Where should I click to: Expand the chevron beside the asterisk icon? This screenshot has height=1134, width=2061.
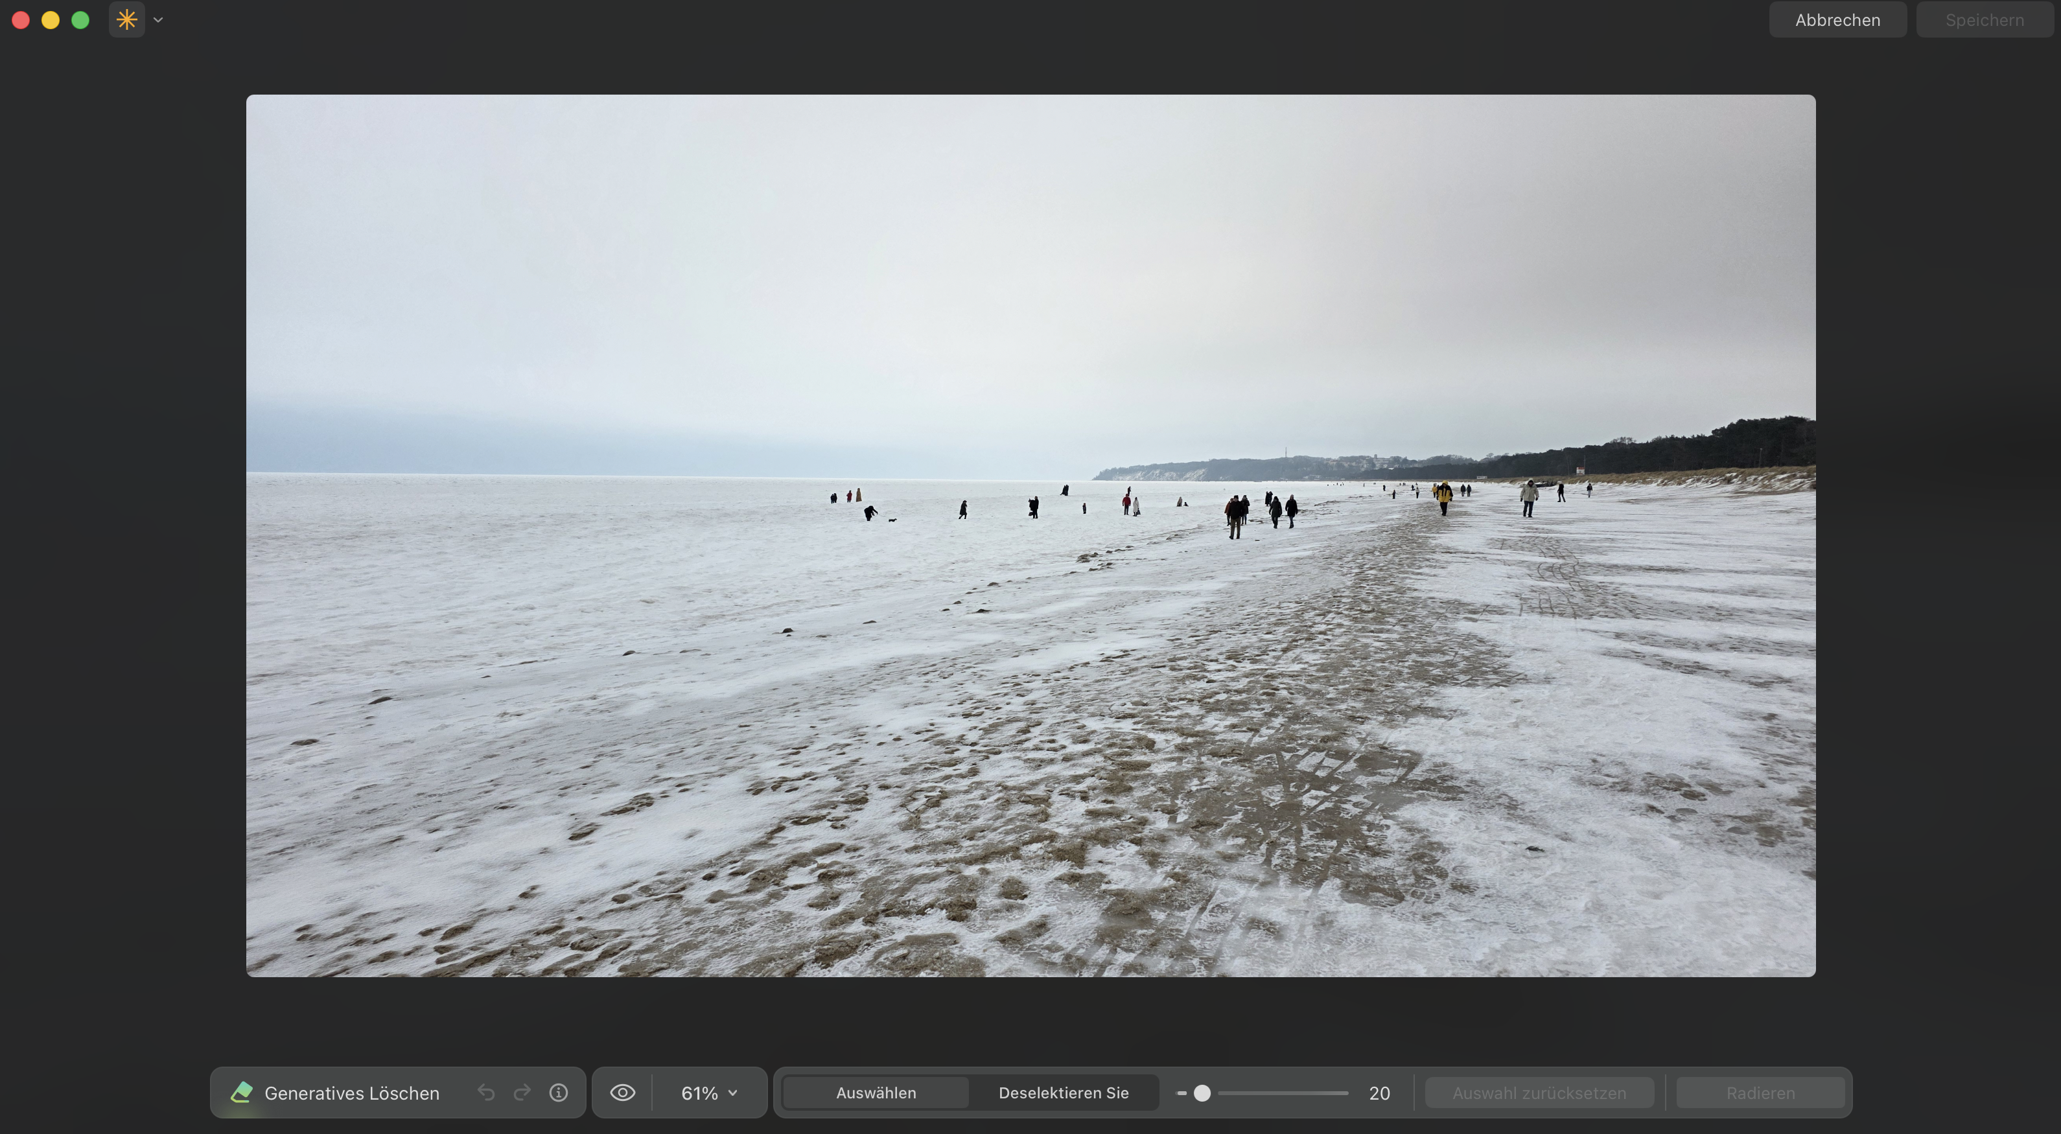[x=157, y=20]
